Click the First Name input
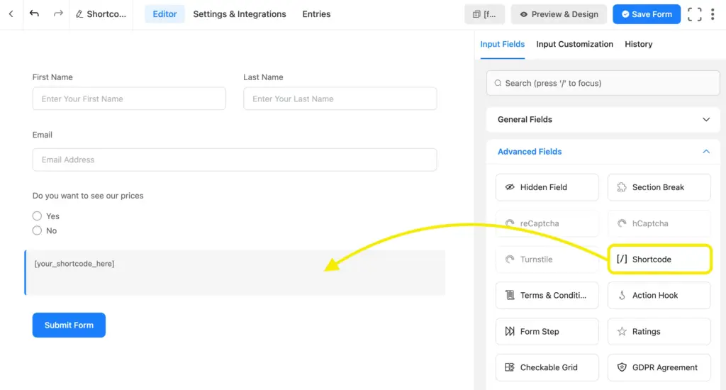726x390 pixels. 129,99
